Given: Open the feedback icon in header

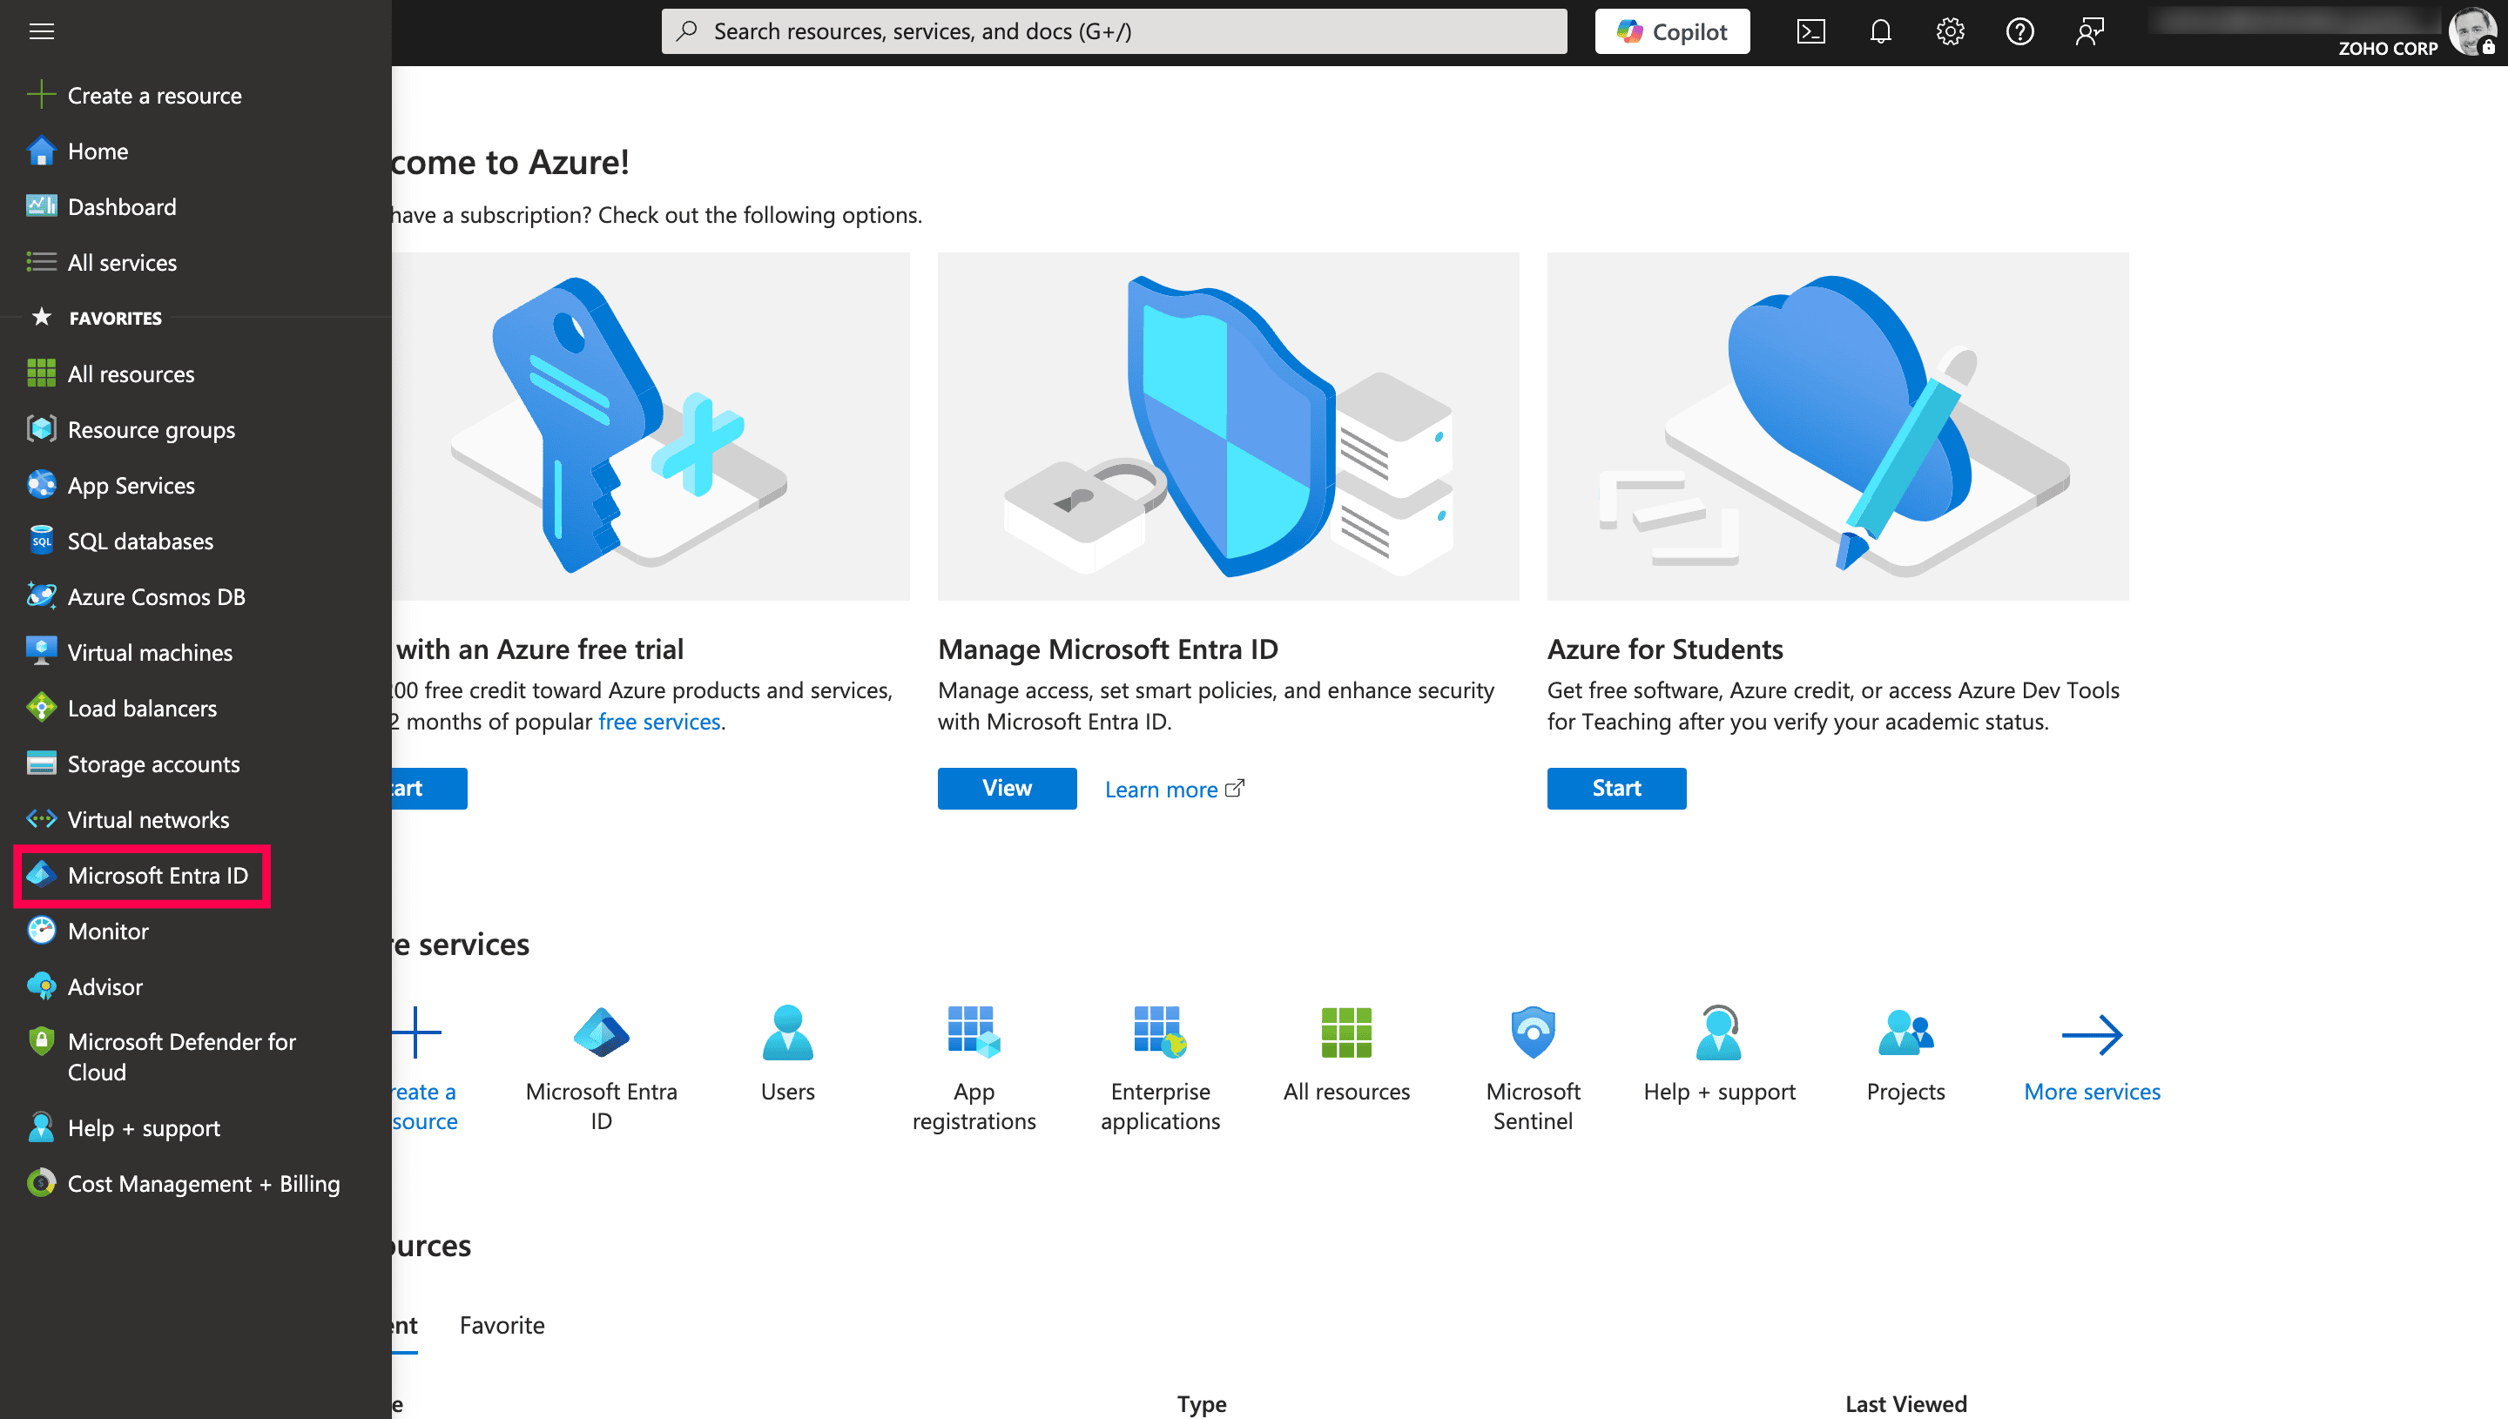Looking at the screenshot, I should (2089, 31).
